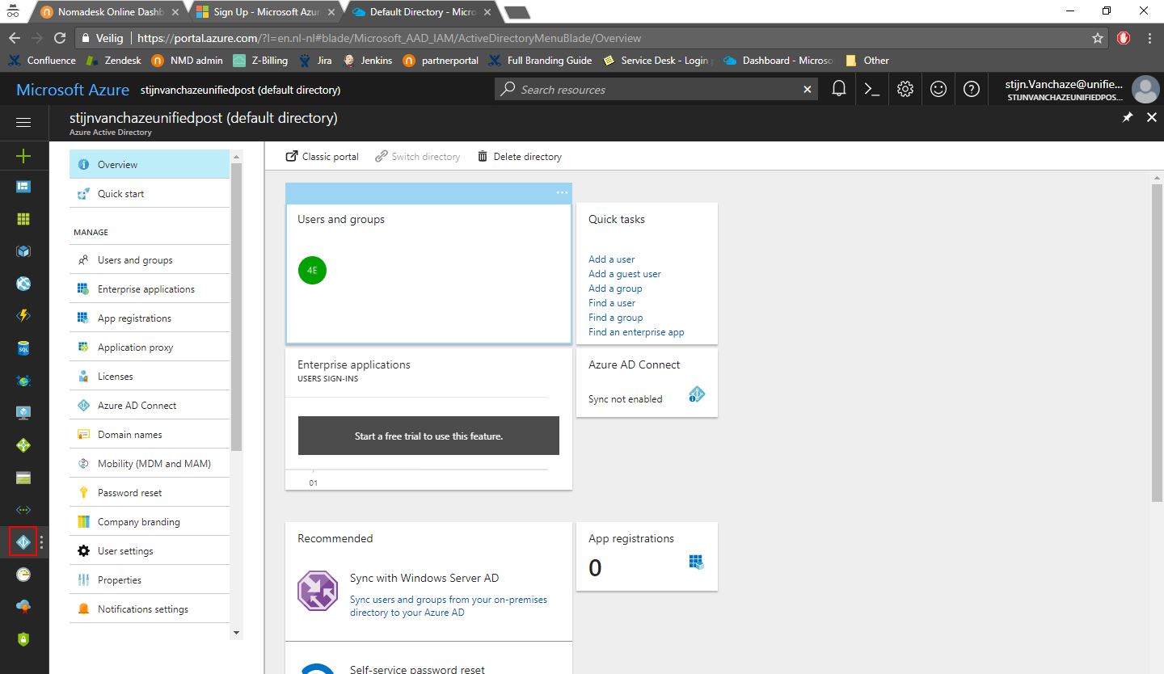Image resolution: width=1164 pixels, height=674 pixels.
Task: Click Find a group link
Action: pyautogui.click(x=616, y=318)
